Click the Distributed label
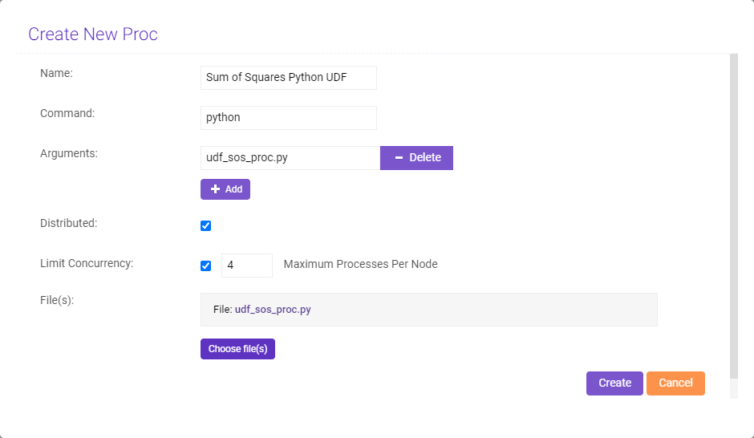The image size is (754, 438). click(x=68, y=223)
